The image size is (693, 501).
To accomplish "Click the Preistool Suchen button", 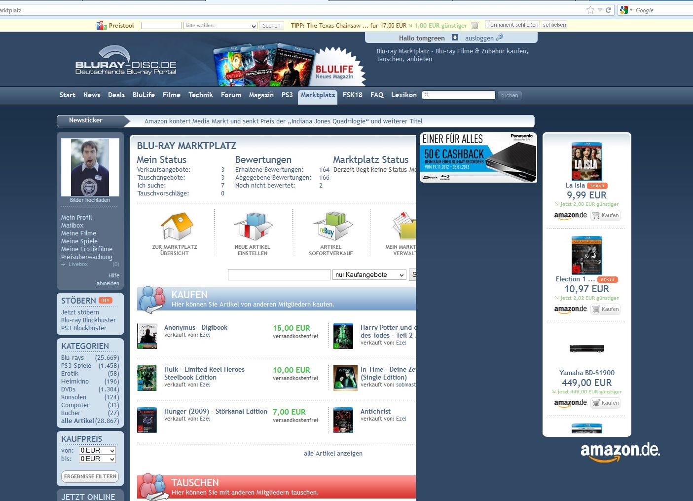I will (x=272, y=26).
